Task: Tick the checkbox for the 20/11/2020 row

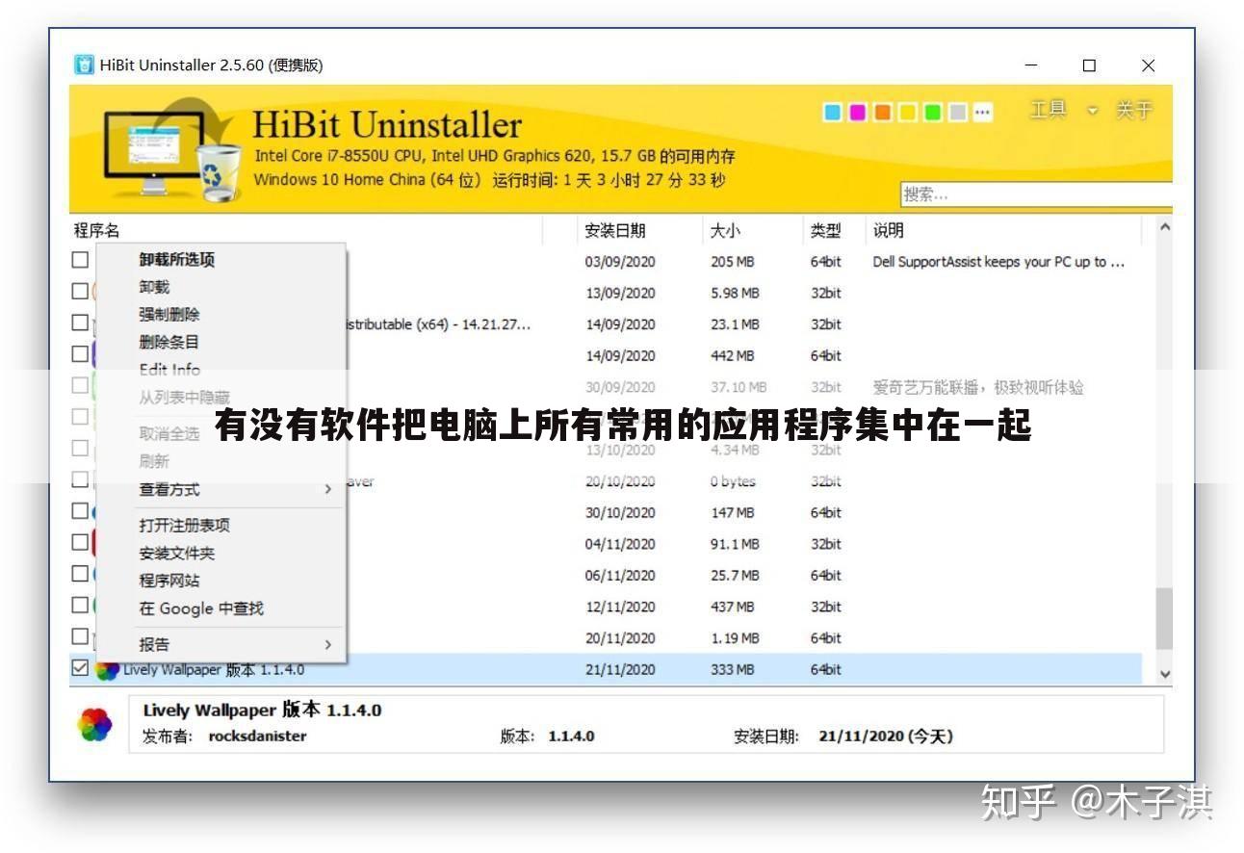Action: pos(81,636)
